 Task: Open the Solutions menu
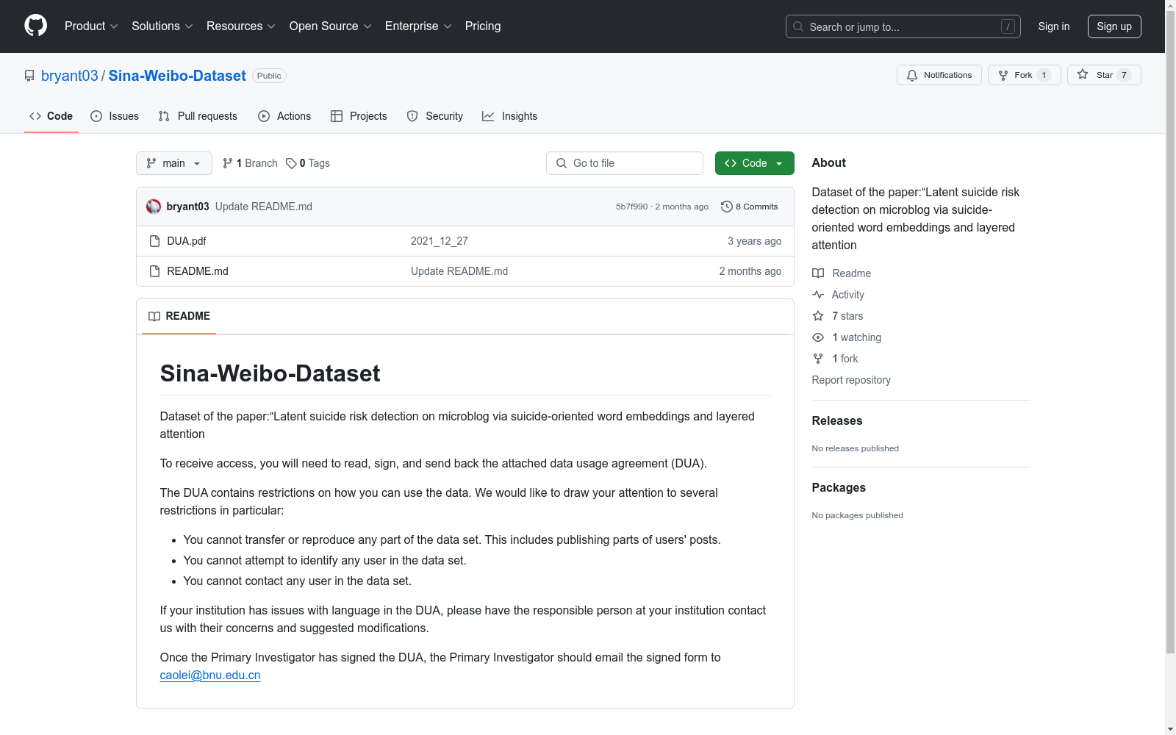pos(162,26)
